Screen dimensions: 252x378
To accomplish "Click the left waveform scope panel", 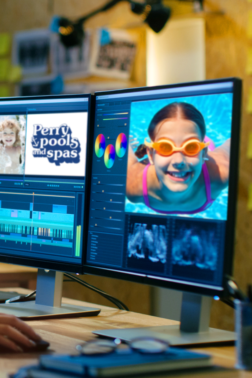I will coord(147,243).
